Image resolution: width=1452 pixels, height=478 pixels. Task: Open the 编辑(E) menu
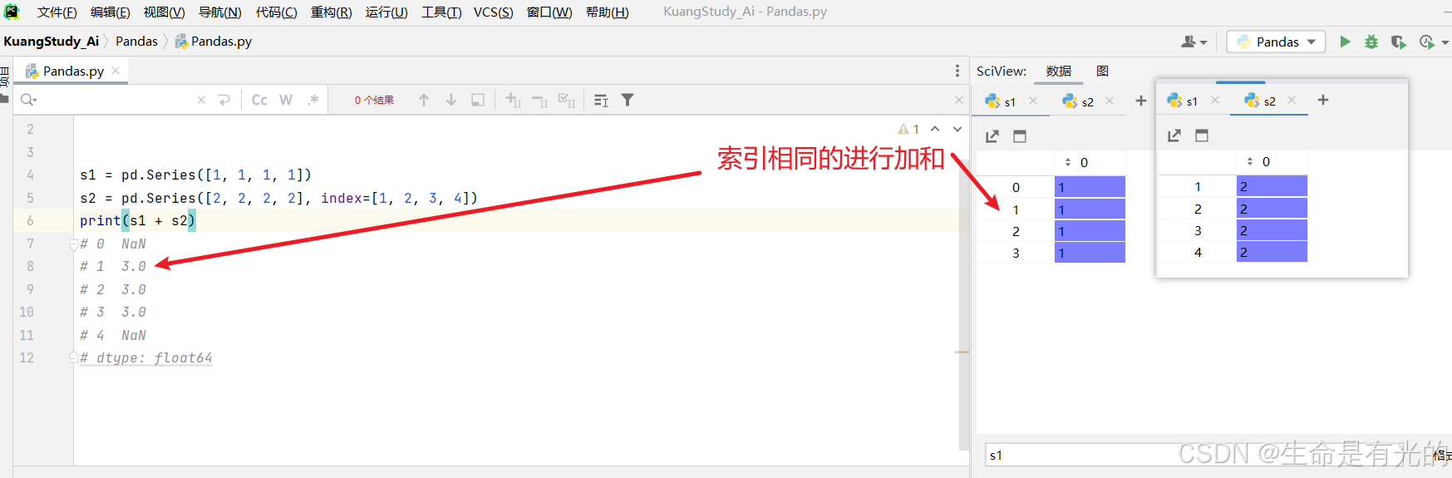110,12
